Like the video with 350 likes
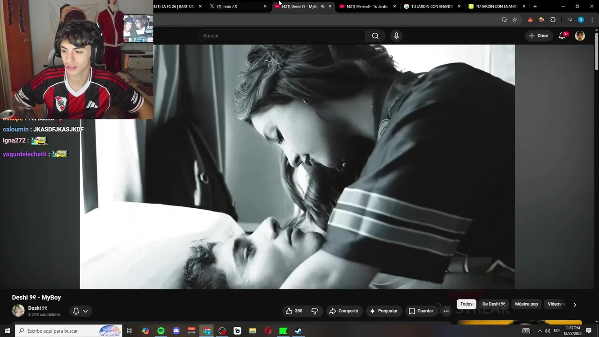 294,311
